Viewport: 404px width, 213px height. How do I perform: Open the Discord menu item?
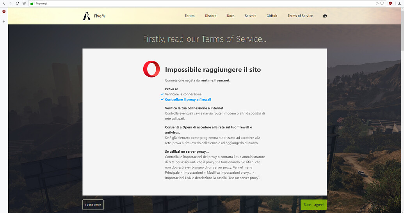[x=211, y=16]
